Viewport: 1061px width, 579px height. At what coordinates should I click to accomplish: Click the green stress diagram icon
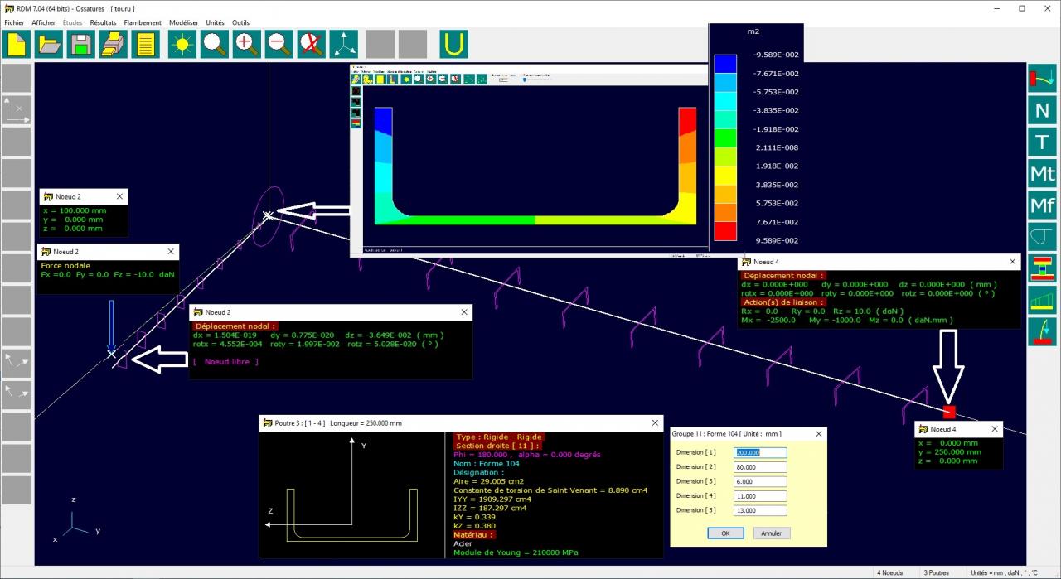(1042, 299)
